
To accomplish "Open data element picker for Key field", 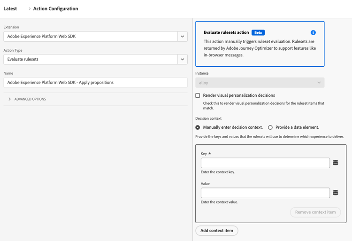I will click(336, 163).
